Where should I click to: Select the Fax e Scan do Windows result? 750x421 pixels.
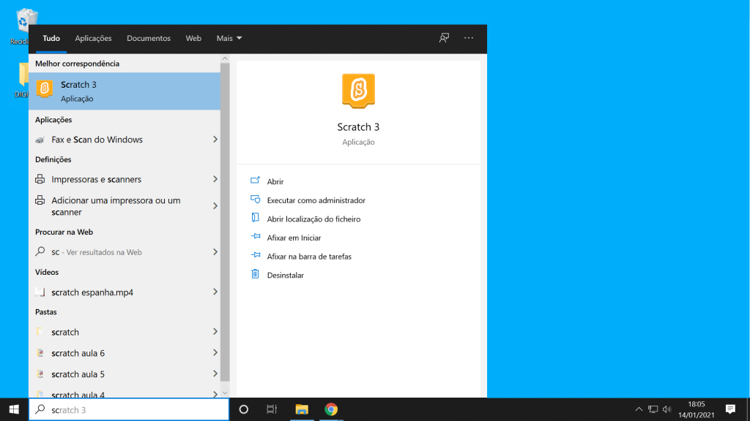[125, 140]
